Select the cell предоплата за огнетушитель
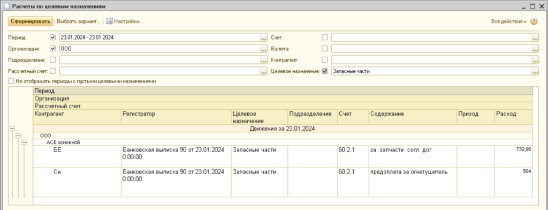Viewport: 548px width, 210px height. click(x=413, y=182)
